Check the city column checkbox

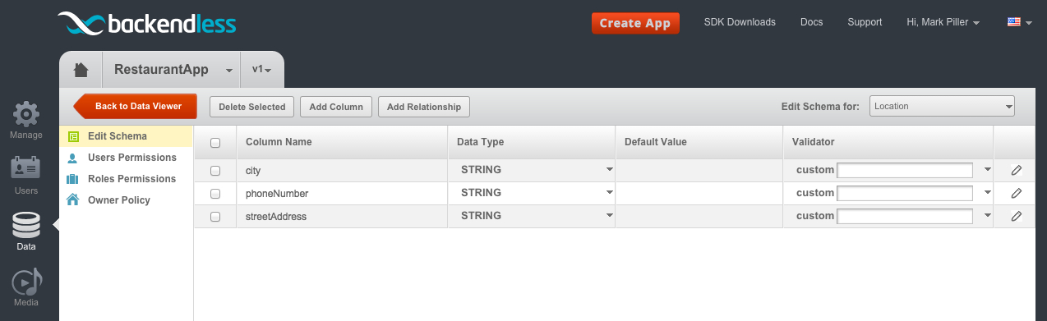215,171
